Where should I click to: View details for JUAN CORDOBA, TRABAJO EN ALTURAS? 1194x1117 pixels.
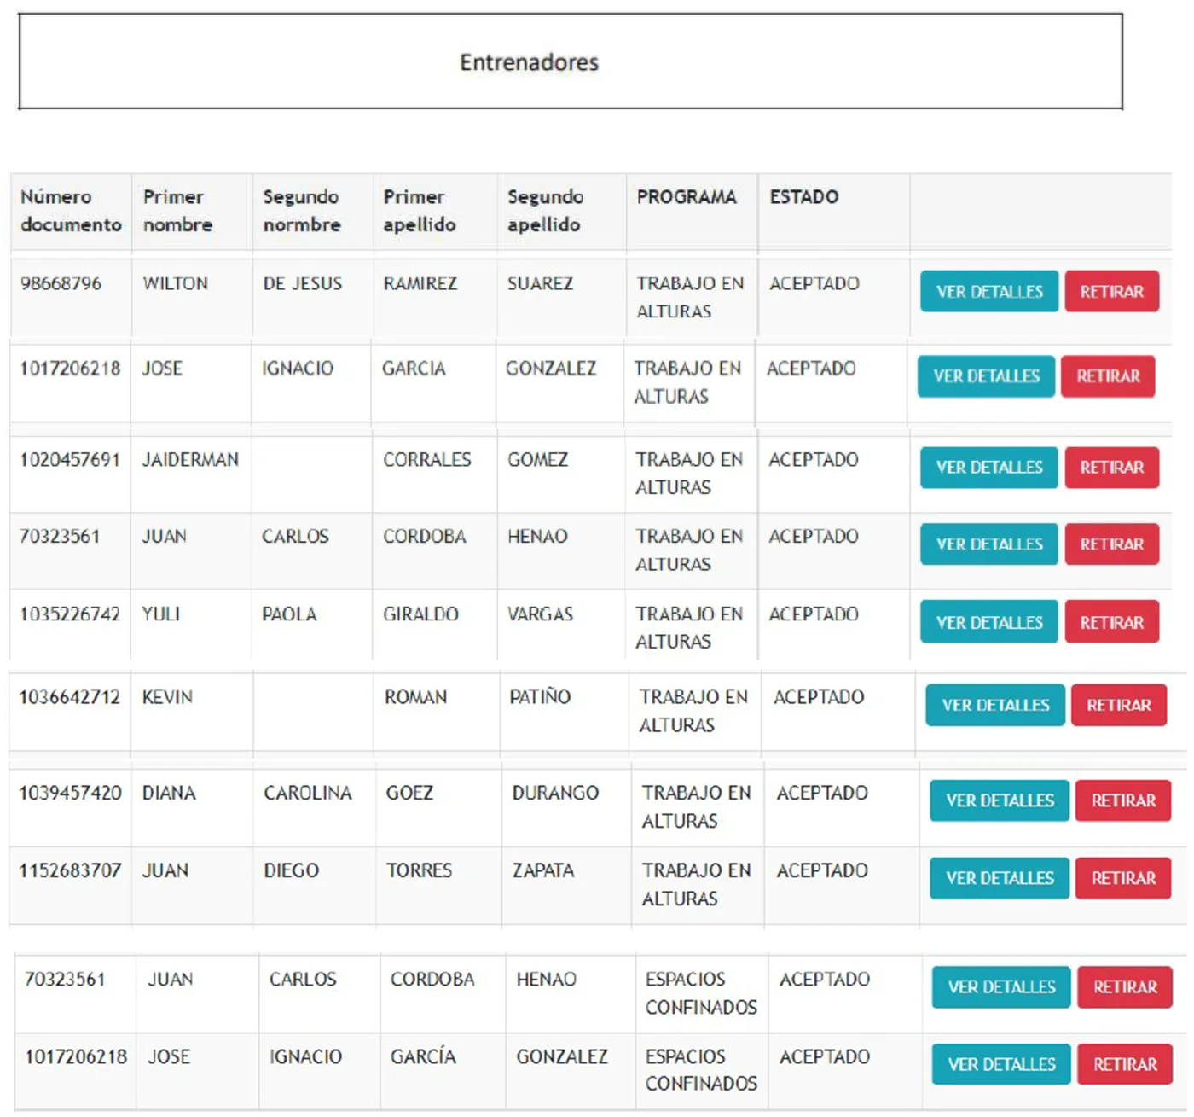click(989, 544)
